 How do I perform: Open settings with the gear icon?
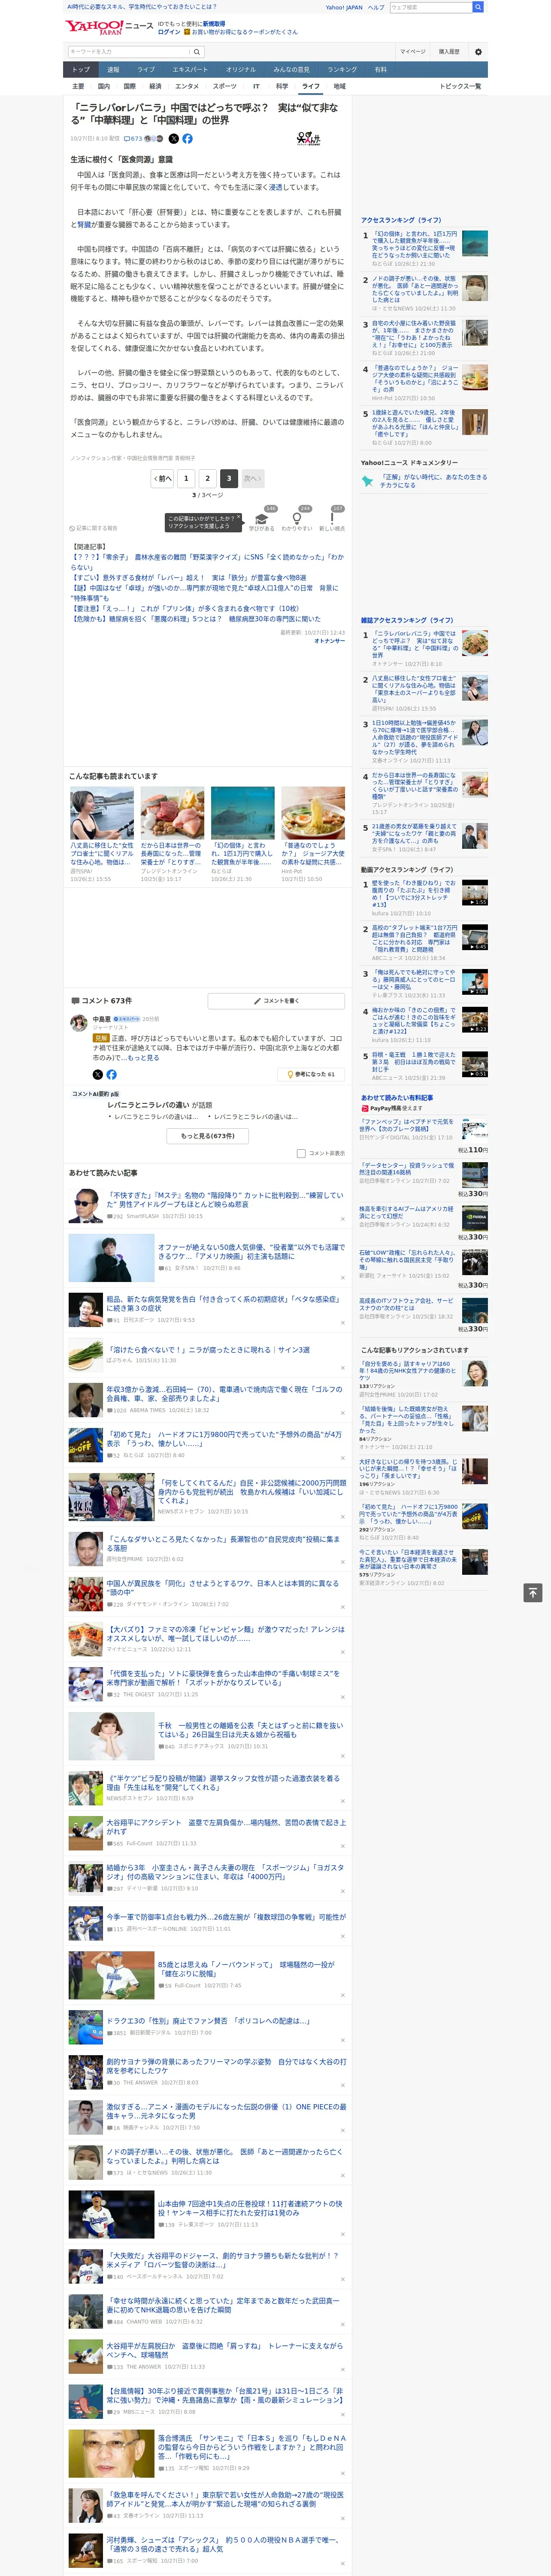click(x=478, y=52)
